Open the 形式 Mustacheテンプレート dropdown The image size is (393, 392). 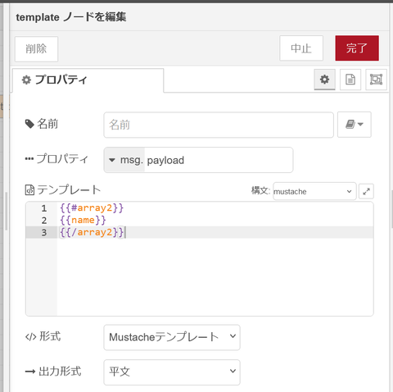(x=172, y=337)
